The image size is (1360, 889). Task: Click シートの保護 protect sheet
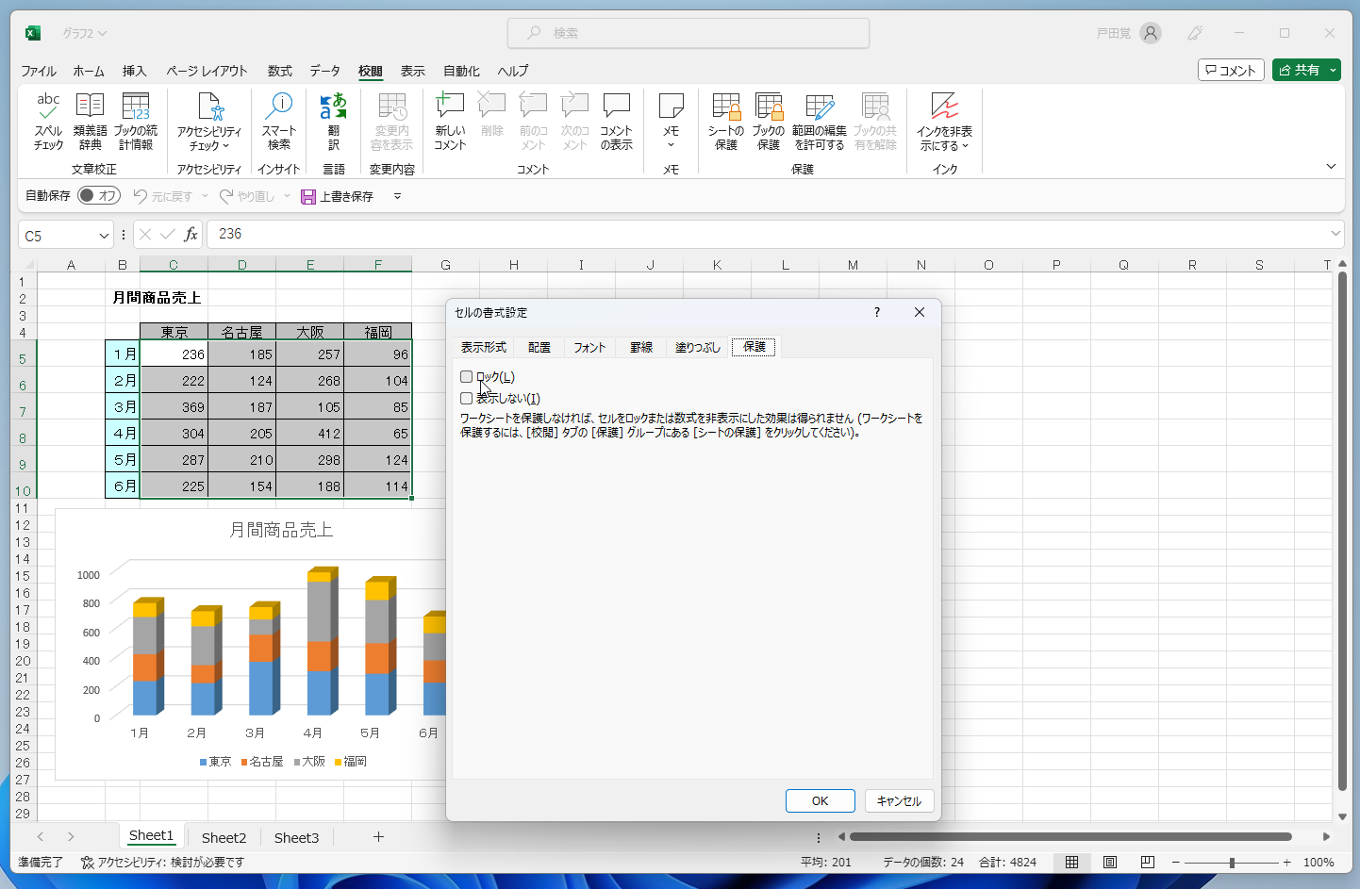click(726, 122)
